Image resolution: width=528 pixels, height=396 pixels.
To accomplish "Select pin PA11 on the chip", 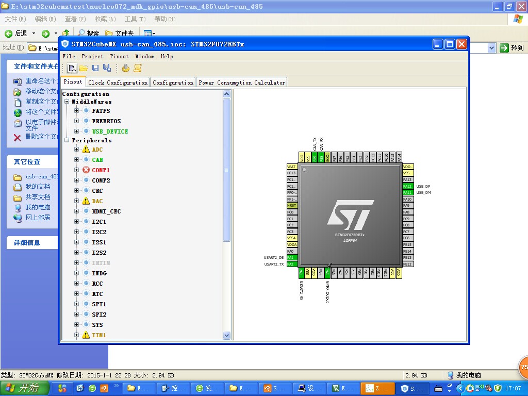I will click(x=408, y=193).
